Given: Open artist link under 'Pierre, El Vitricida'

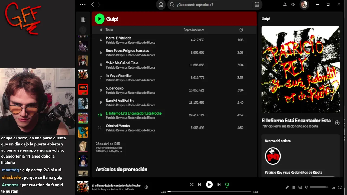Looking at the screenshot, I should (x=130, y=43).
